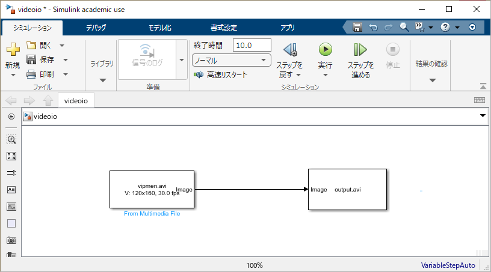Image resolution: width=491 pixels, height=272 pixels.
Task: Click the New model plus icon
Action: click(x=13, y=49)
